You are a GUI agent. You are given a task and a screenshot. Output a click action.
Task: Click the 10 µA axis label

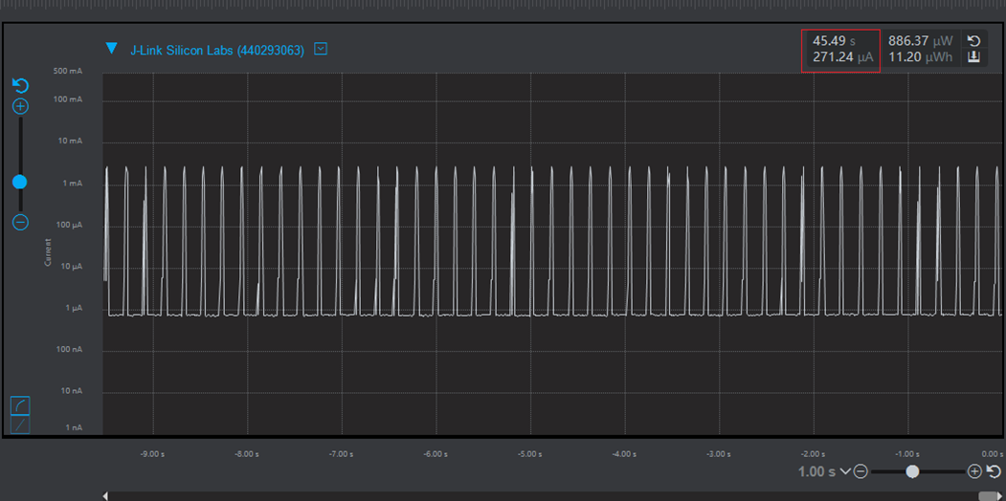point(71,266)
